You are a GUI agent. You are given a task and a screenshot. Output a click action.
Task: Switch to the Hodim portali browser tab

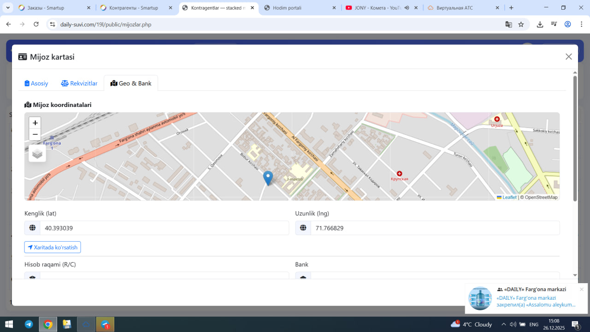click(x=287, y=8)
